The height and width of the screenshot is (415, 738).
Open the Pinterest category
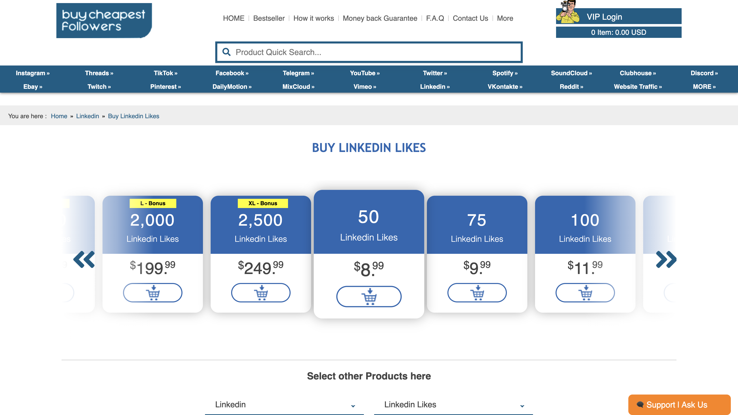point(166,86)
